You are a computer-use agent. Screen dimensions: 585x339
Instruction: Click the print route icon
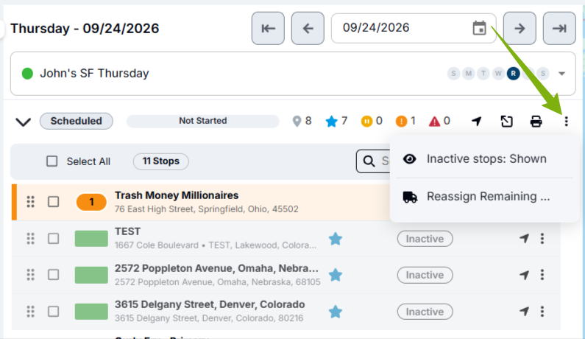point(536,122)
